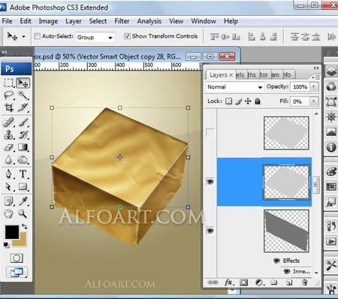Select the Gradient tool
The image size is (338, 299).
click(23, 147)
